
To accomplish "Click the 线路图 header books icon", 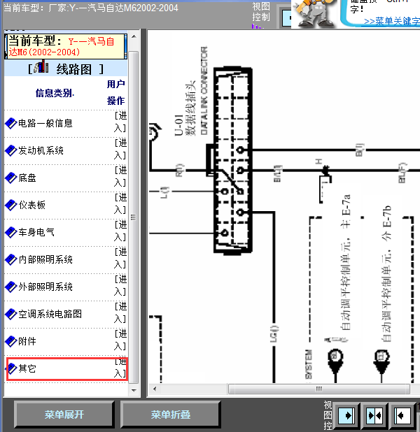I will click(x=42, y=67).
